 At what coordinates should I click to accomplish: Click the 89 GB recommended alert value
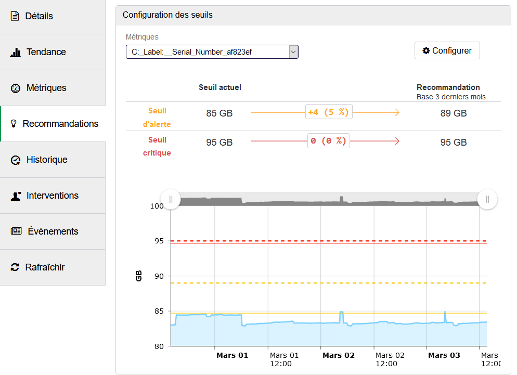(x=454, y=113)
